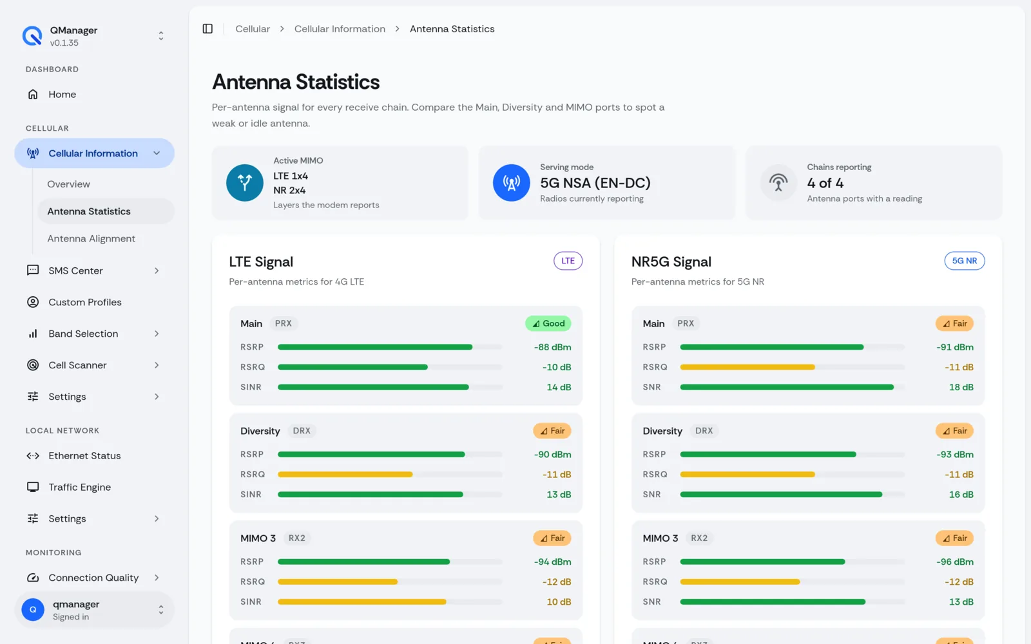Click the cellular Settings sliders icon

coord(33,397)
